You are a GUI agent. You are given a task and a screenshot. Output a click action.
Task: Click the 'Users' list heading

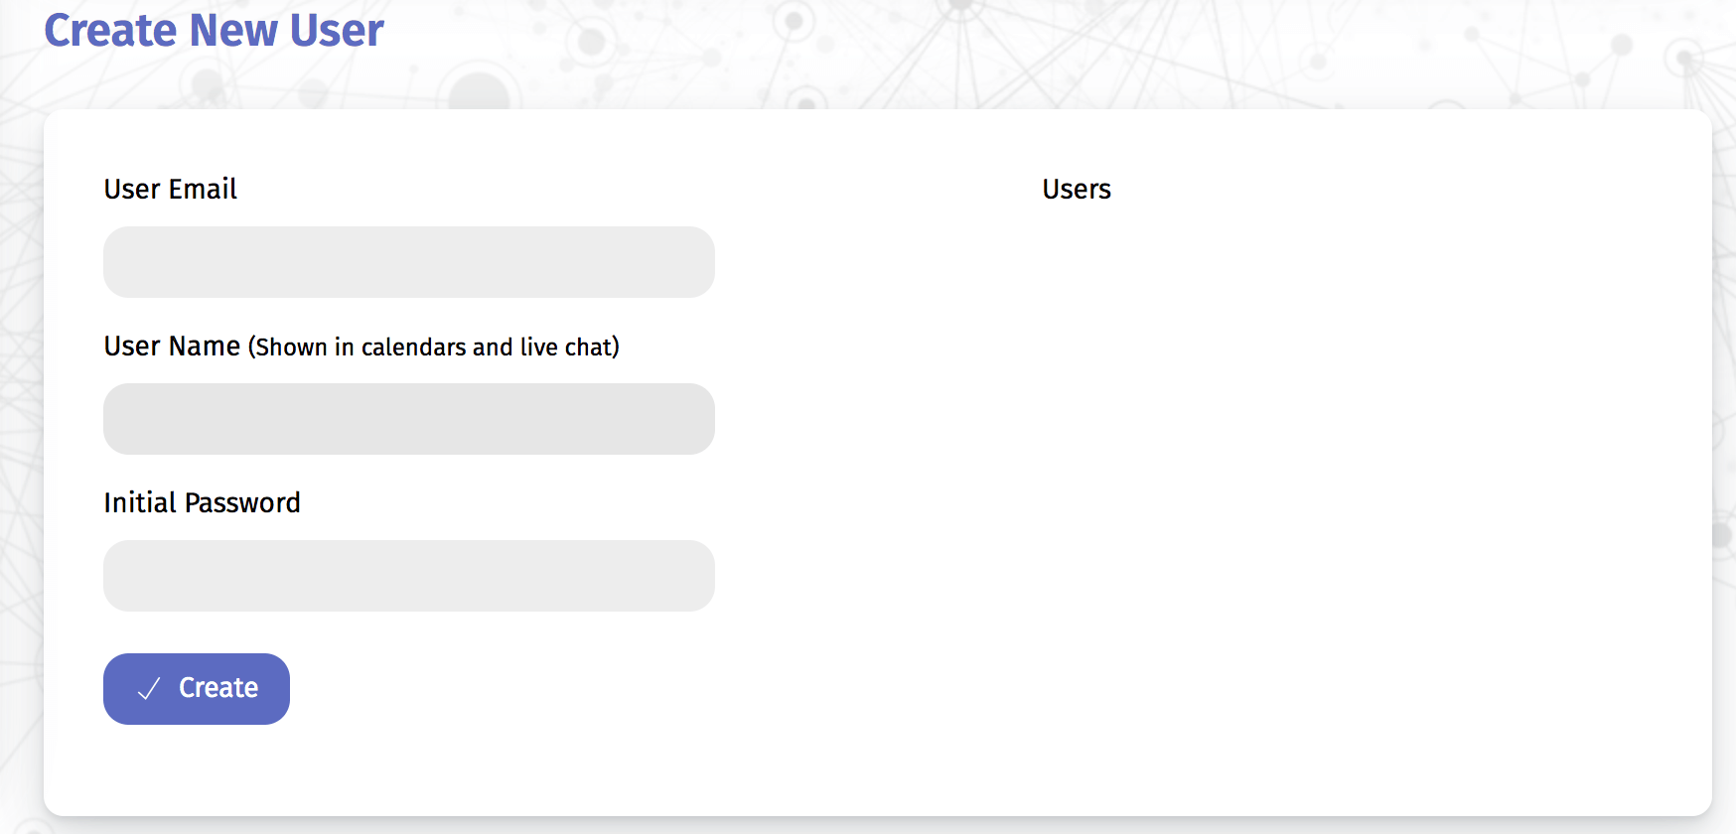click(1077, 189)
